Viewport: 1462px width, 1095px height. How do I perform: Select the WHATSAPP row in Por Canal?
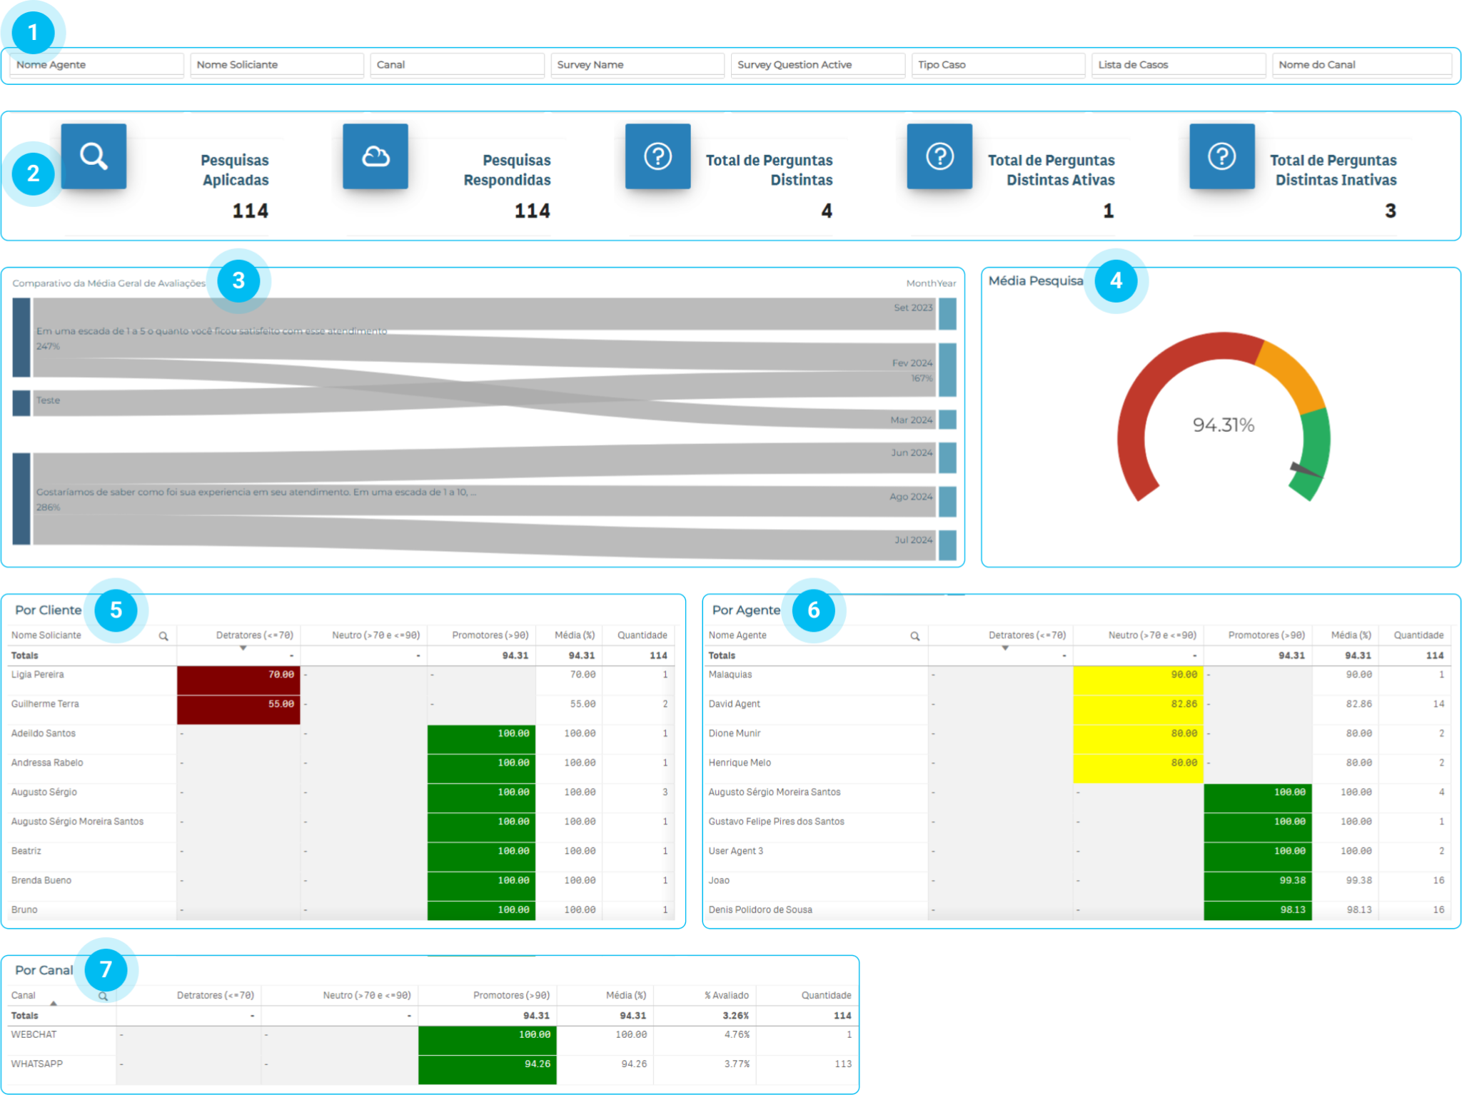click(37, 1064)
